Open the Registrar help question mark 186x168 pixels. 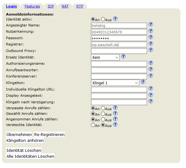click(x=151, y=44)
